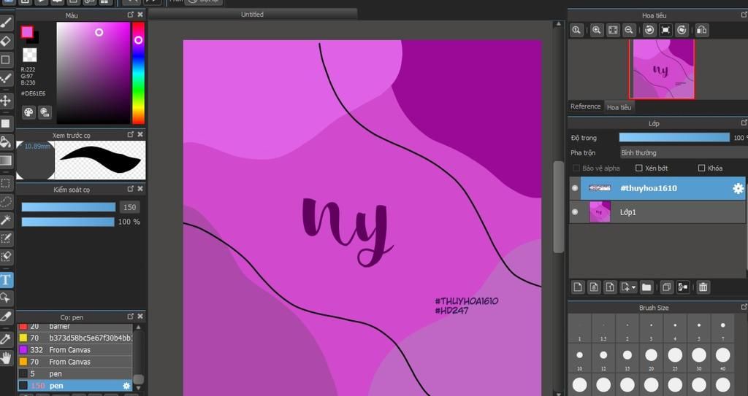
Task: Merge layer down
Action: (x=683, y=287)
